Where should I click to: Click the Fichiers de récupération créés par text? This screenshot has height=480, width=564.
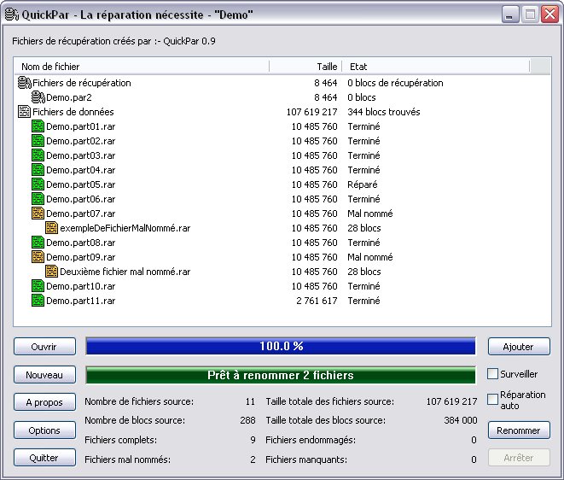[x=113, y=41]
